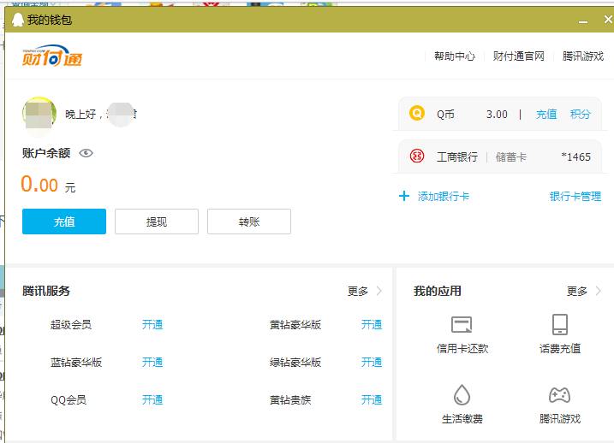
Task: Open 银行卡管理 link
Action: coord(575,197)
